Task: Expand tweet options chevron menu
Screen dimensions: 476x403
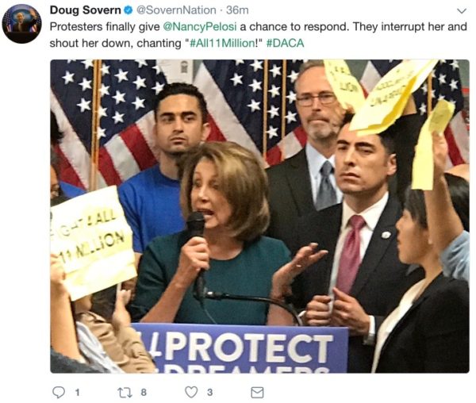Action: point(462,11)
